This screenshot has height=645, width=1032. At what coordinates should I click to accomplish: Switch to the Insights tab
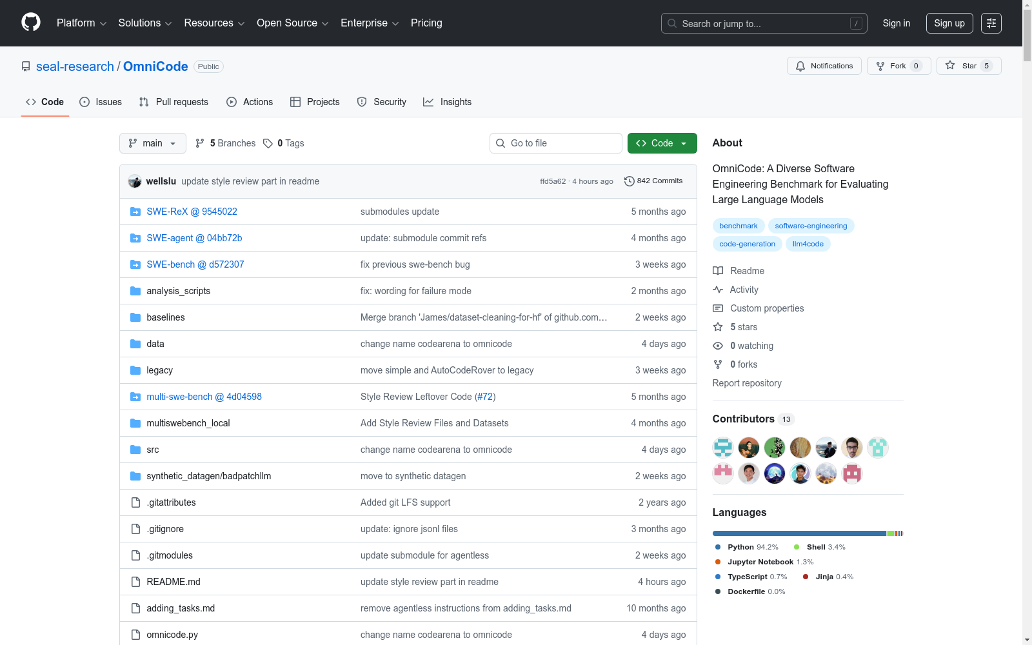point(447,102)
